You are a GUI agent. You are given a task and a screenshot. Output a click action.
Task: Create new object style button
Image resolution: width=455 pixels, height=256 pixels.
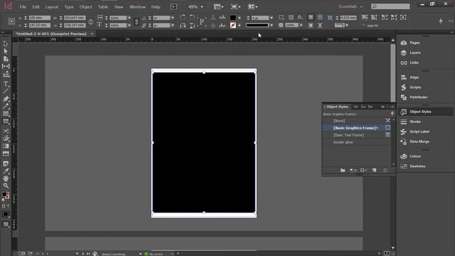(x=375, y=171)
